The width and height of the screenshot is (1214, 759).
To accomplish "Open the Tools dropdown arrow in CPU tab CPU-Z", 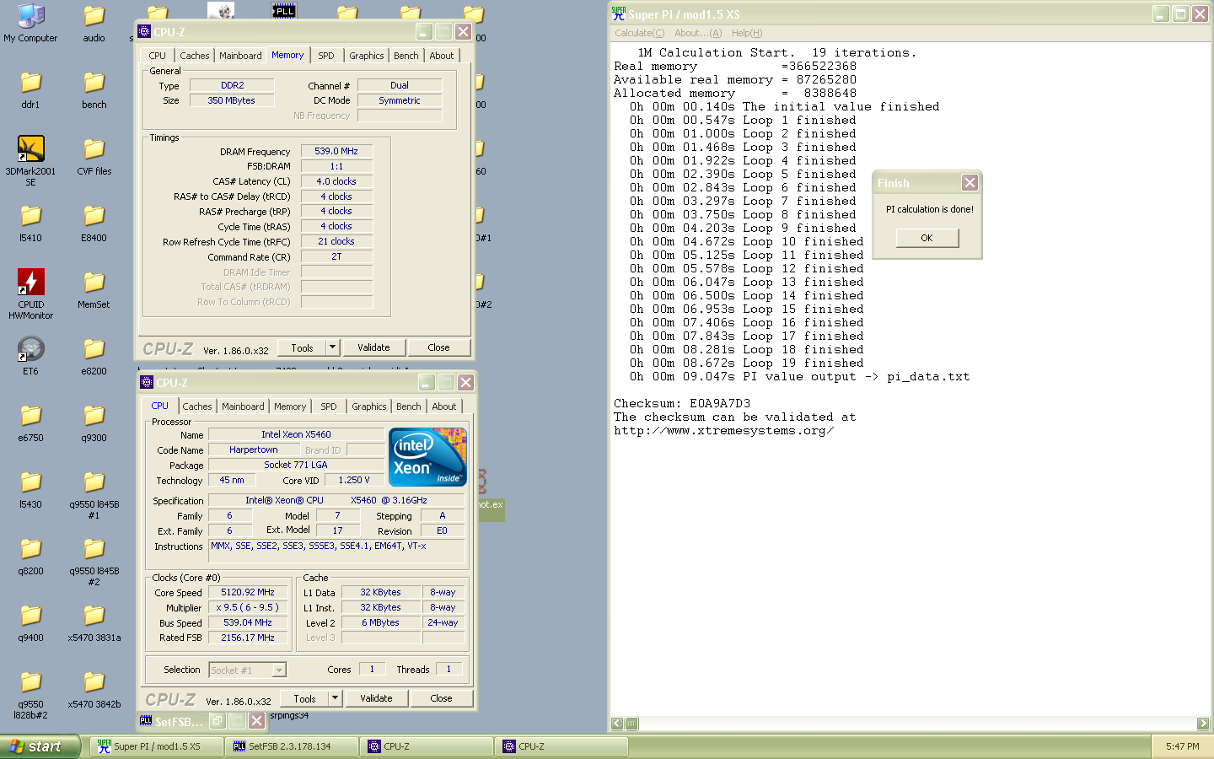I will [x=336, y=697].
